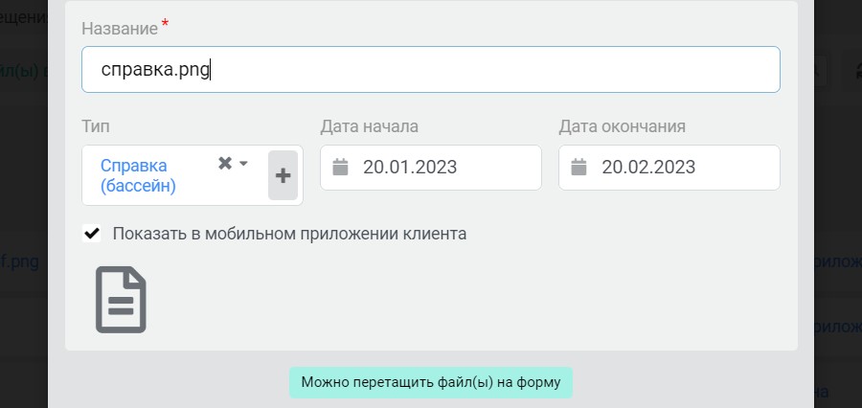Screen dimensions: 862x408
Task: Click the Дата начала label
Action: tap(370, 126)
